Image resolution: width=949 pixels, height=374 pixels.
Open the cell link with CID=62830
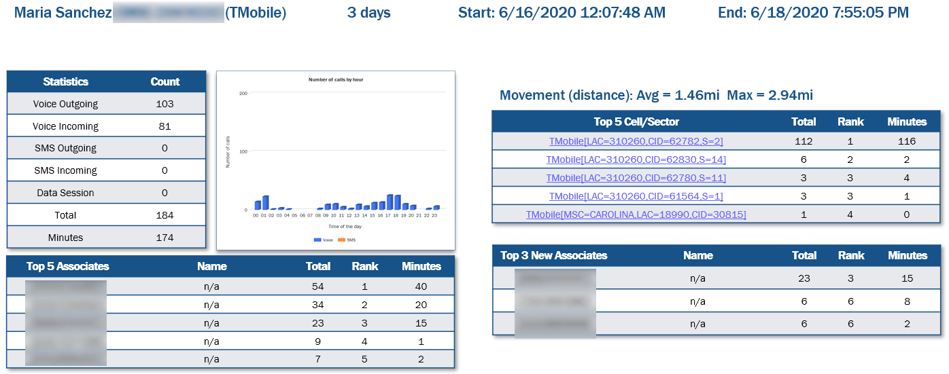pyautogui.click(x=636, y=160)
